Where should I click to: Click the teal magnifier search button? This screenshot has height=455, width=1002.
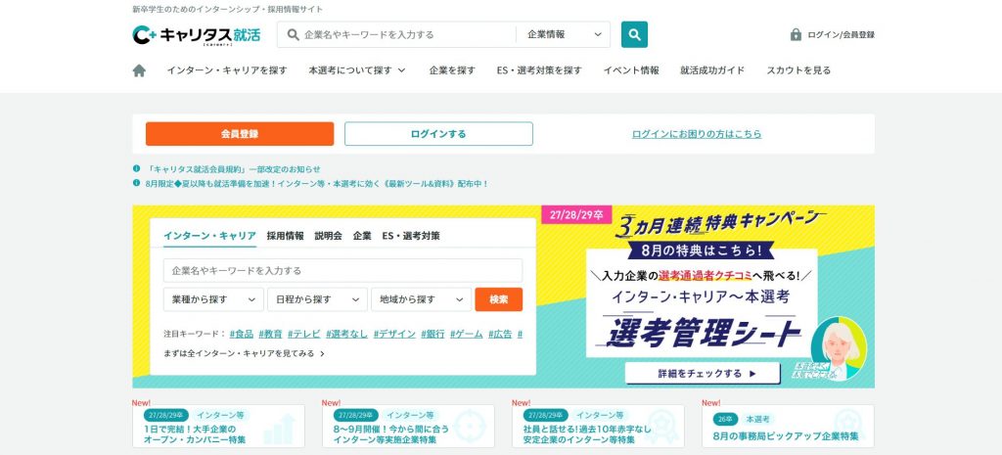point(634,34)
